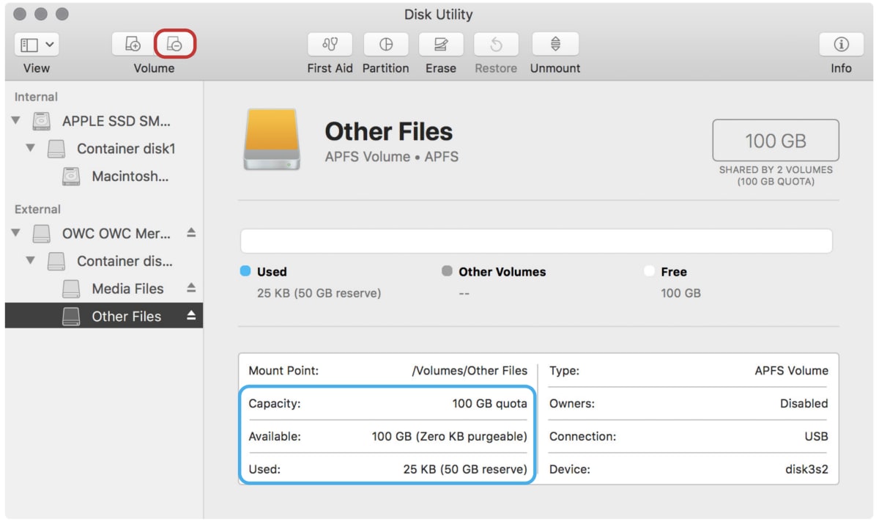The width and height of the screenshot is (879, 524).
Task: Open the Partition tool
Action: point(385,45)
